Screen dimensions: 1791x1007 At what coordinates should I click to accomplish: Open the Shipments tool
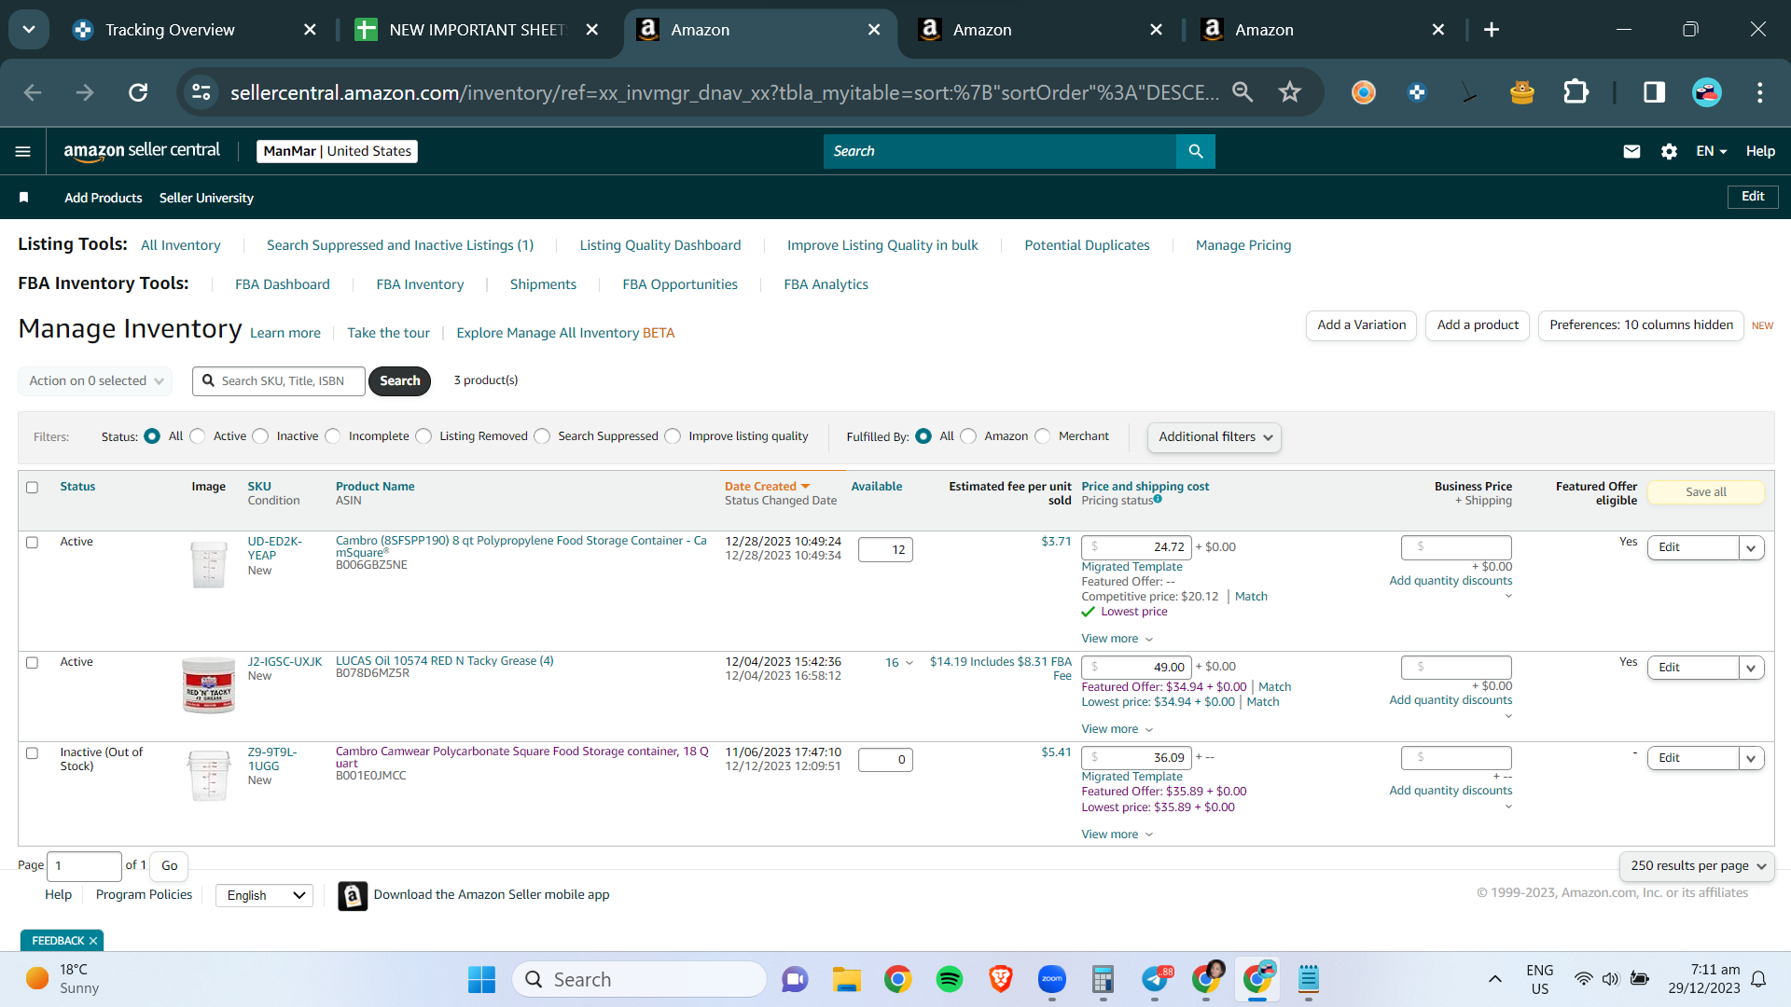543,284
